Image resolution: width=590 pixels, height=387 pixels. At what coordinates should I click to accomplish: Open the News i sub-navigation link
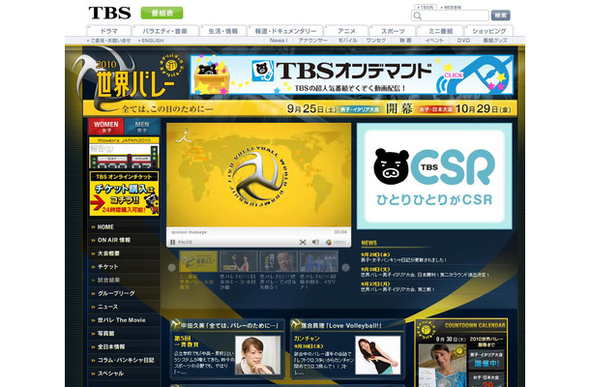[279, 41]
